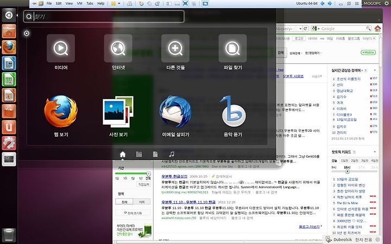Open the VMware View menu
The width and height of the screenshot is (391, 244).
point(69,3)
